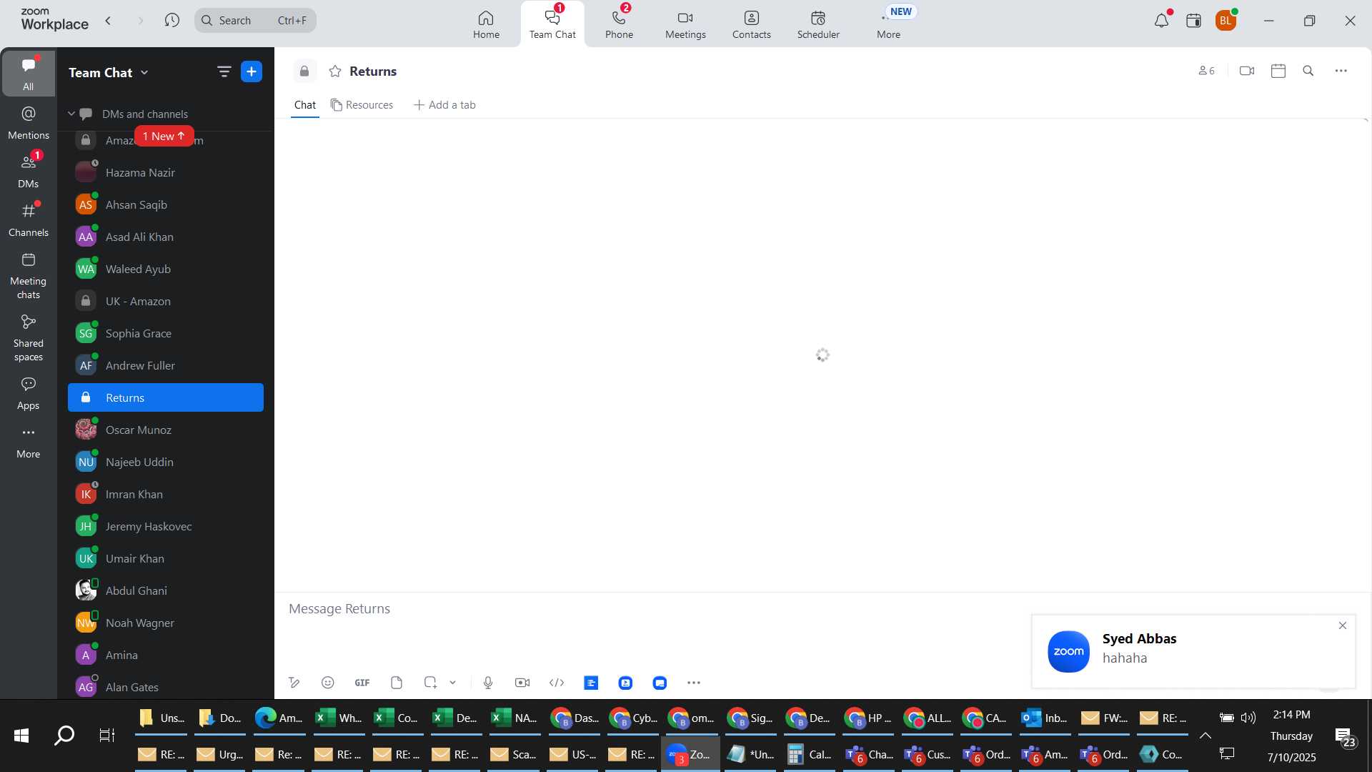This screenshot has width=1372, height=772.
Task: Open Channels in the left sidebar
Action: (28, 219)
